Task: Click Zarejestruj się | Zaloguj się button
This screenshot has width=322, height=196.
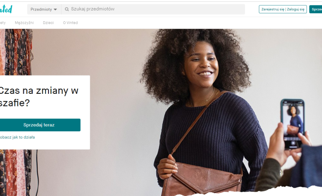Action: click(283, 9)
